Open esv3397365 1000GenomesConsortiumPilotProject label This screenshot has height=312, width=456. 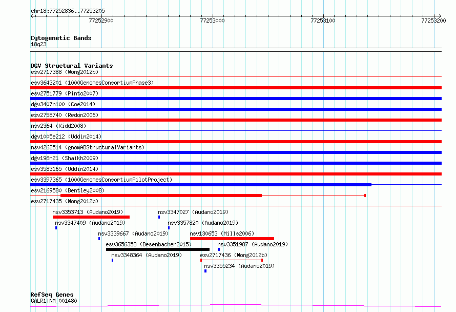[101, 180]
